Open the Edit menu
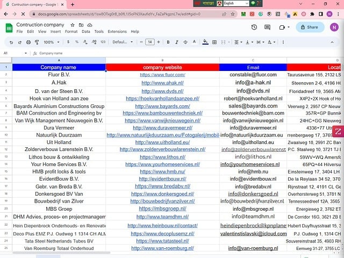This screenshot has height=258, width=344. (x=30, y=32)
